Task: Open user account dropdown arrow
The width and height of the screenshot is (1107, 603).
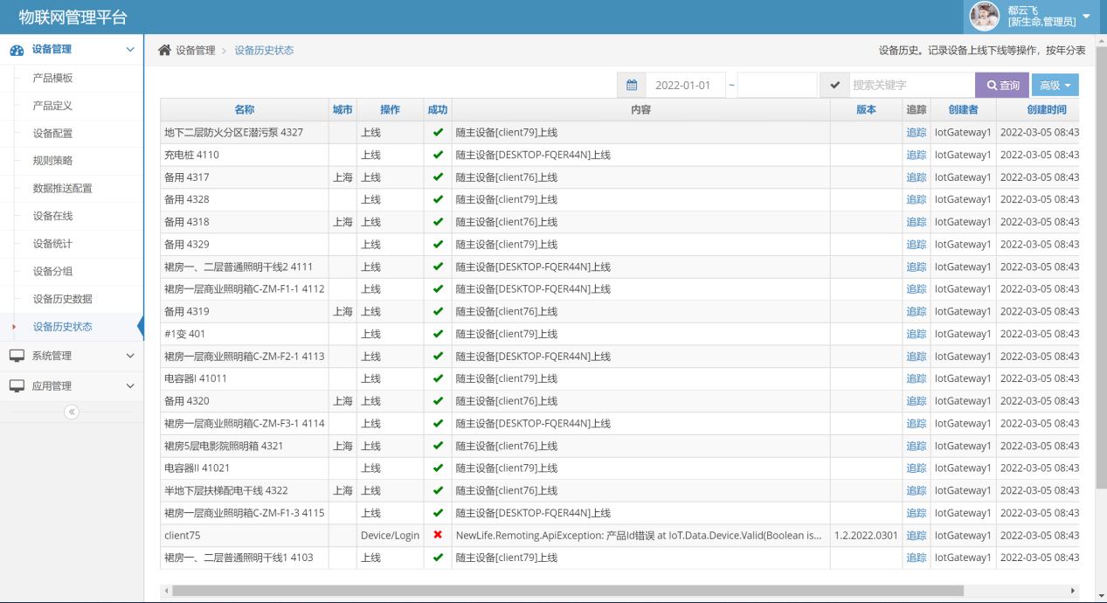Action: pos(1086,17)
